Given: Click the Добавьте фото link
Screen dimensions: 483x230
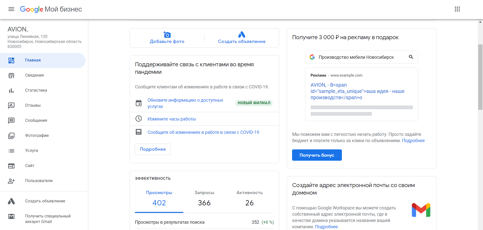Looking at the screenshot, I should [167, 41].
